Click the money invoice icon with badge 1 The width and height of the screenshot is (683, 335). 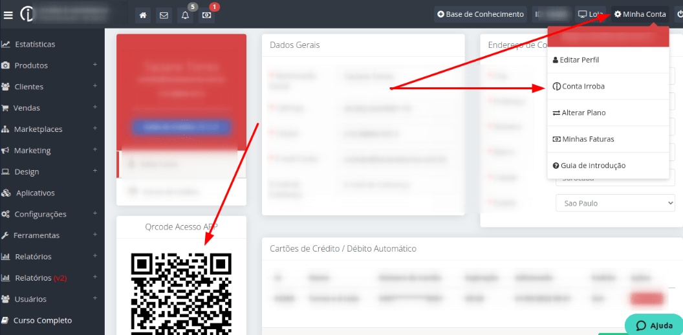pyautogui.click(x=206, y=15)
